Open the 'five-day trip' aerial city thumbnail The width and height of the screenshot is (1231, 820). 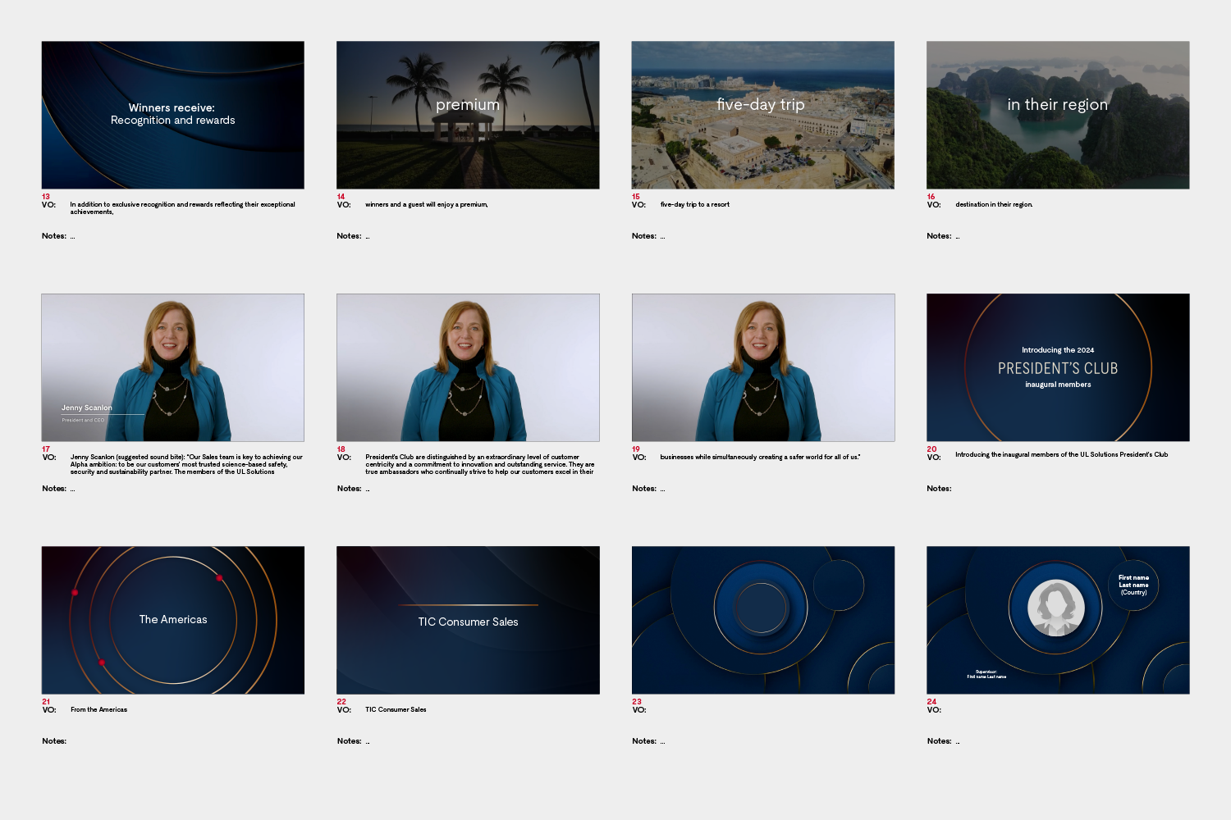[x=762, y=115]
